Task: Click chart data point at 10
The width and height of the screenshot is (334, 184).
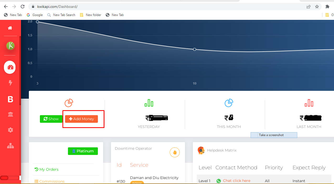Action: tap(195, 49)
